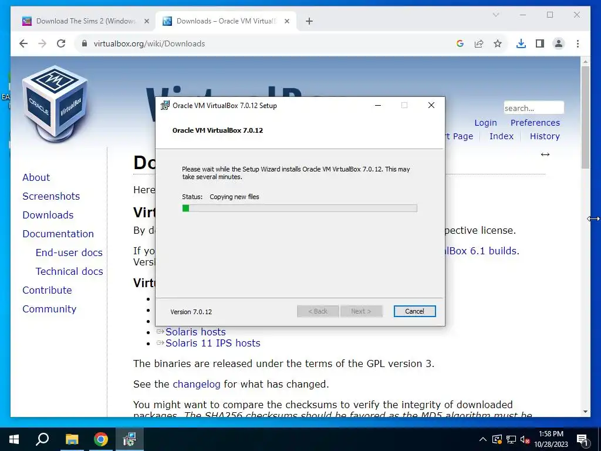This screenshot has width=601, height=451.
Task: Open the changelog link
Action: tap(196, 384)
